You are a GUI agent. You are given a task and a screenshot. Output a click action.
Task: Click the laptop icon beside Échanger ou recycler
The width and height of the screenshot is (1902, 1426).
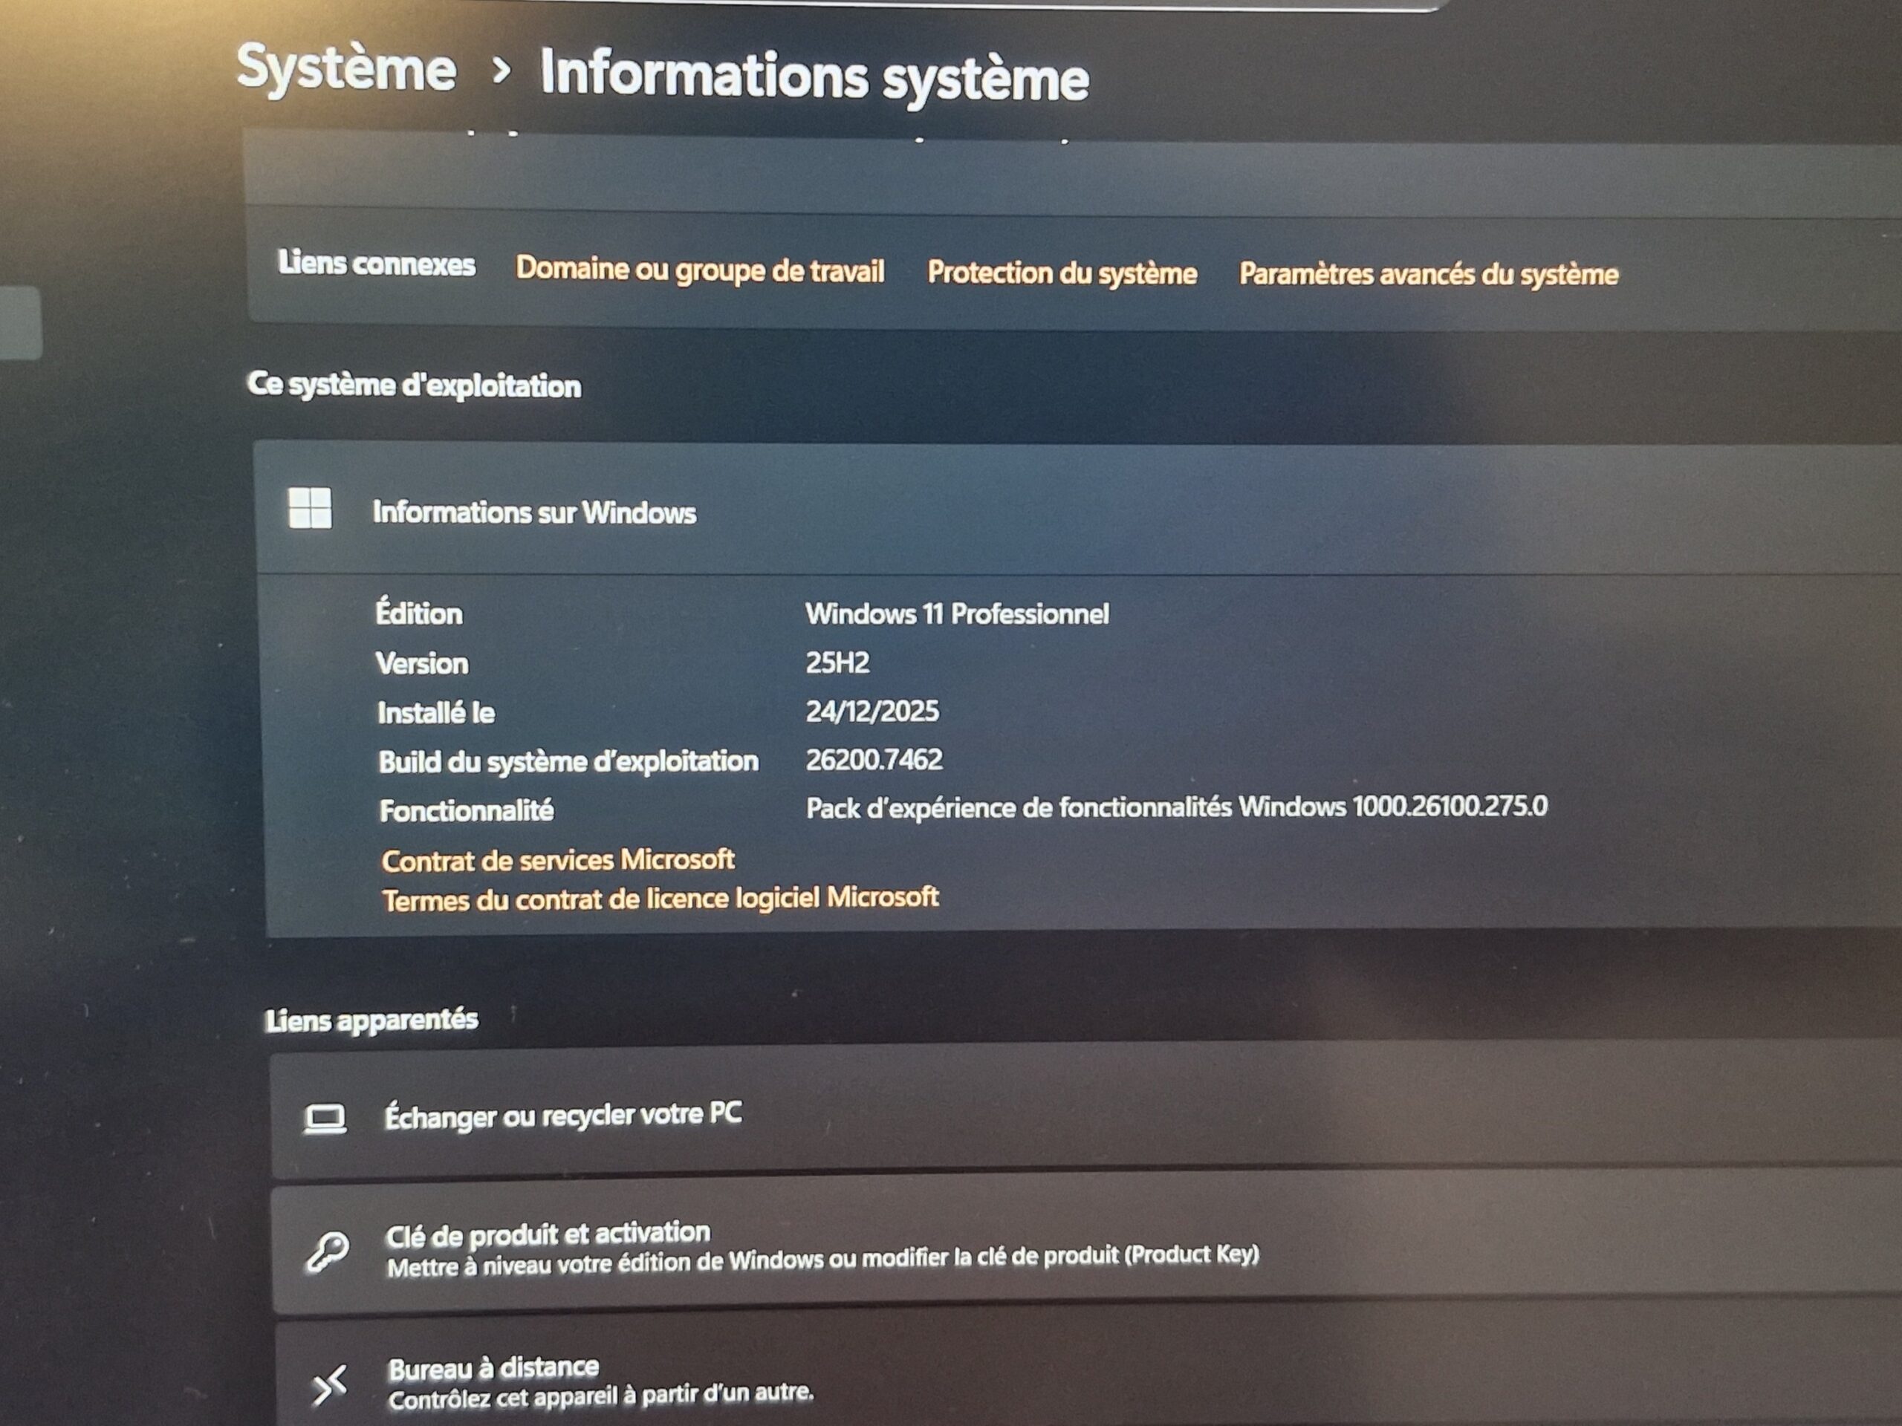(325, 1119)
